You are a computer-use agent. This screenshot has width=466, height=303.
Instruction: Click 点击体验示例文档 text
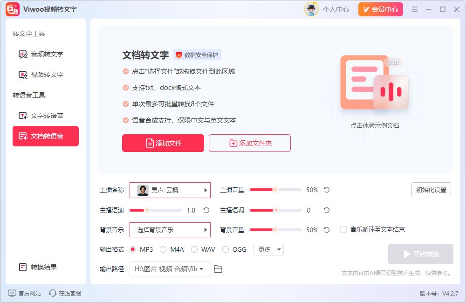click(x=375, y=125)
